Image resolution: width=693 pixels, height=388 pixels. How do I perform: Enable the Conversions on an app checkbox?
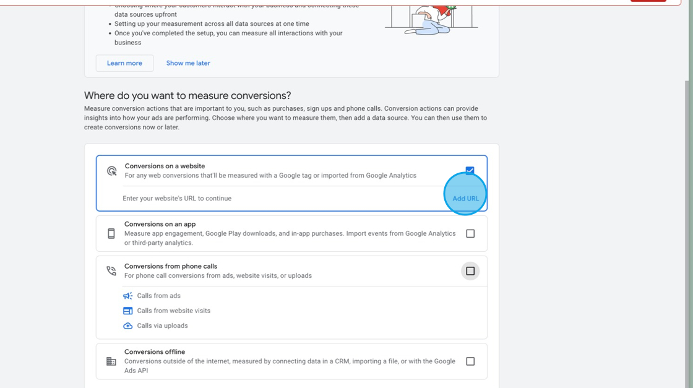pyautogui.click(x=470, y=233)
